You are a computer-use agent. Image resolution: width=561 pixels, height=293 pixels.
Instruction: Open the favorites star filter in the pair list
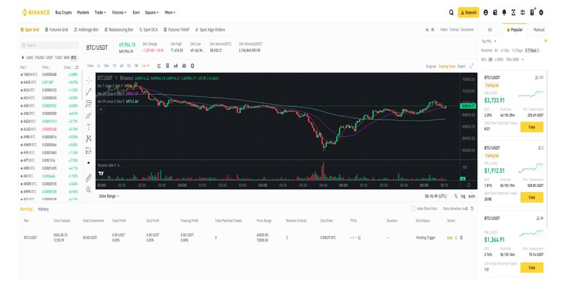coord(23,58)
